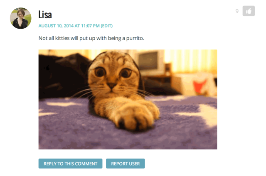
Task: Click the thumbs-up like icon
Action: (x=249, y=11)
